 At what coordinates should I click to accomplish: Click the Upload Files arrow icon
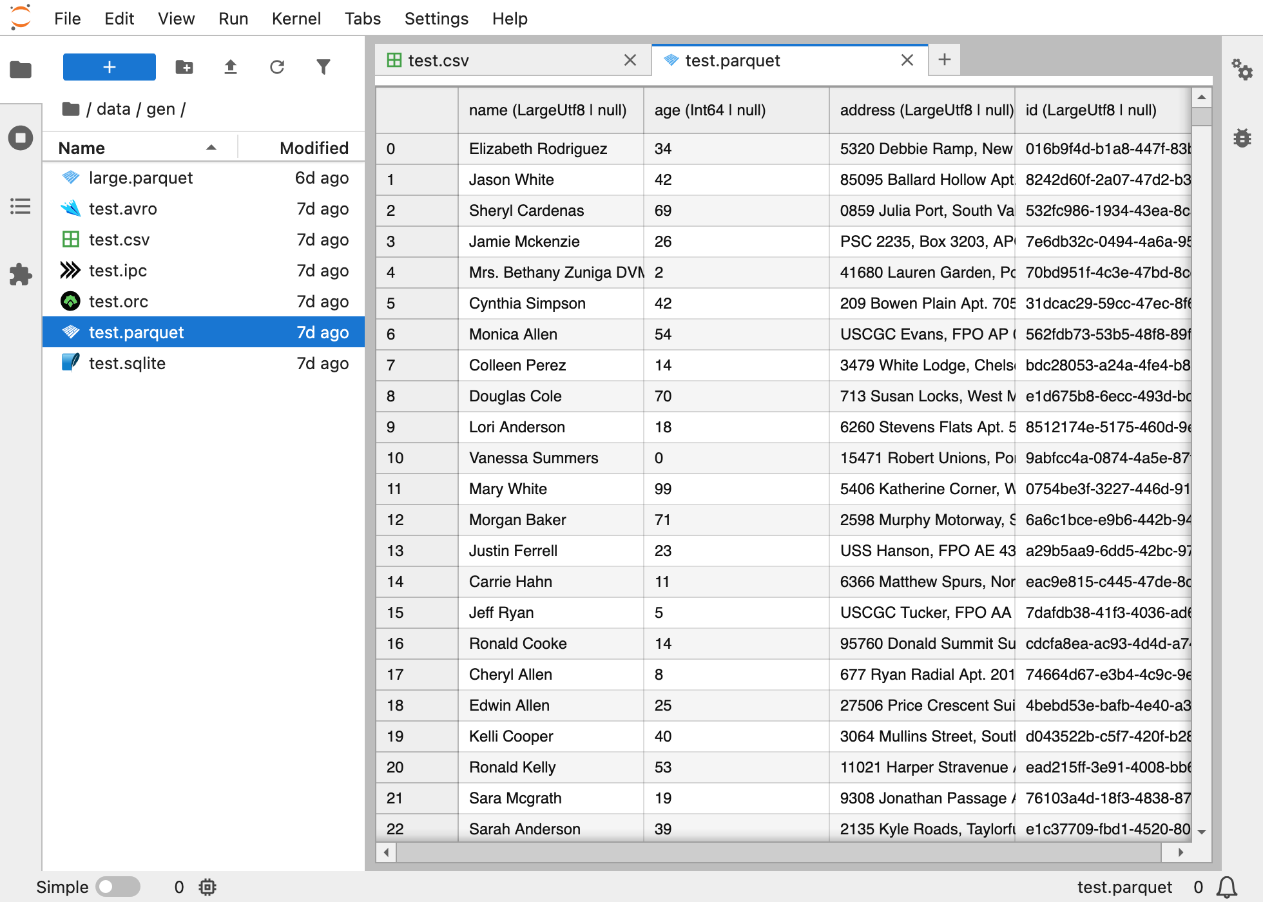click(231, 67)
